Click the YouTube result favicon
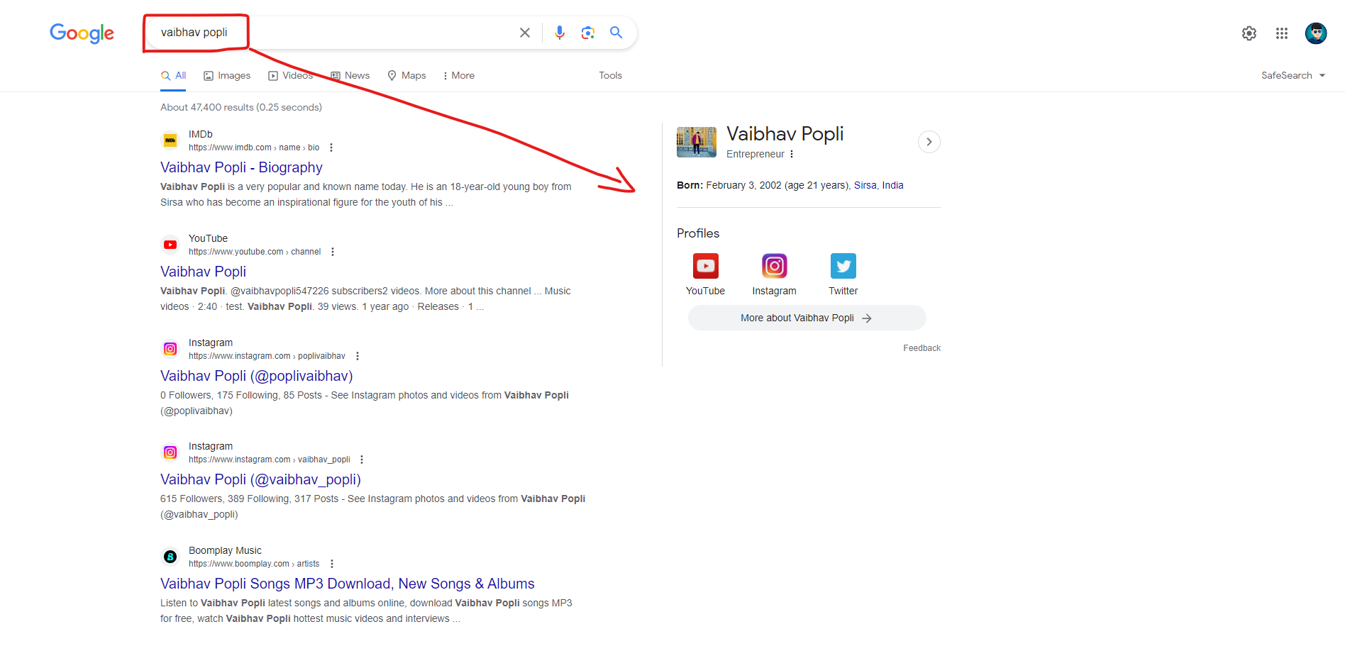Screen dimensions: 1345x651 pos(170,245)
